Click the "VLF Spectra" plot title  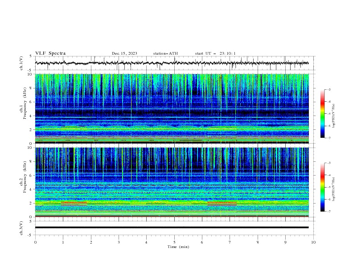tap(50, 53)
